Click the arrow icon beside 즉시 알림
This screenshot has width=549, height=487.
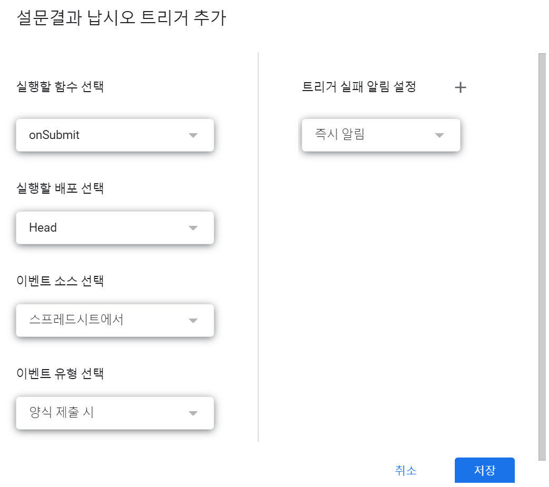point(439,135)
